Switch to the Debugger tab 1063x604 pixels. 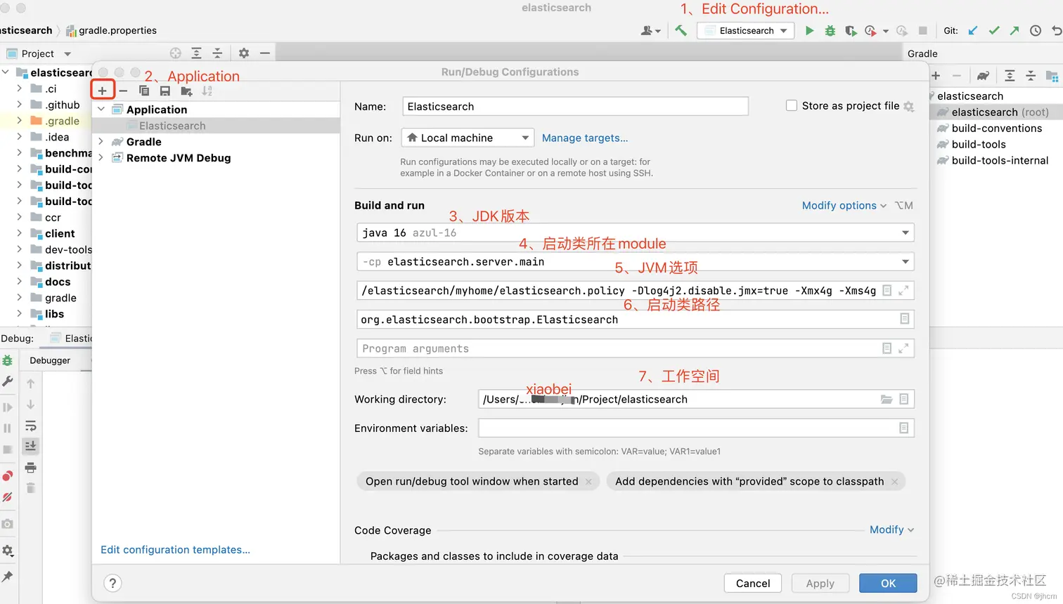pyautogui.click(x=50, y=360)
